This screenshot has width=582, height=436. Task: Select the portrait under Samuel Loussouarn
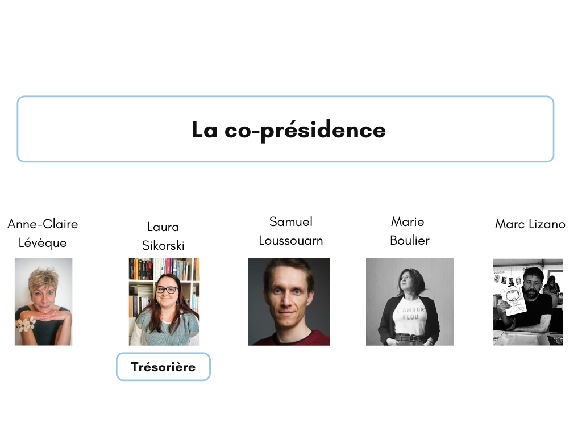coord(288,302)
